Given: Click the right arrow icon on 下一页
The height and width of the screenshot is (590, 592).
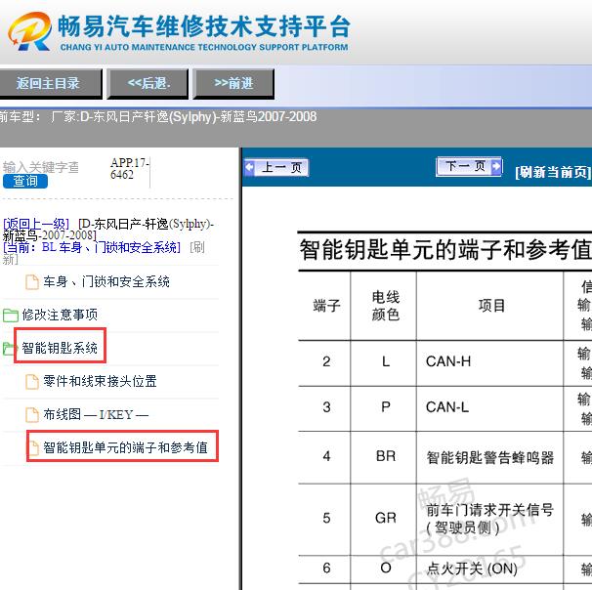Looking at the screenshot, I should (x=496, y=166).
